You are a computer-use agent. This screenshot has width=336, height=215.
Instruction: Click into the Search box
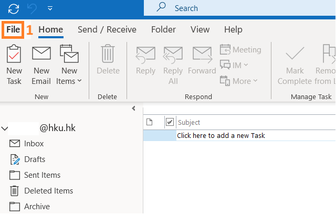point(239,8)
